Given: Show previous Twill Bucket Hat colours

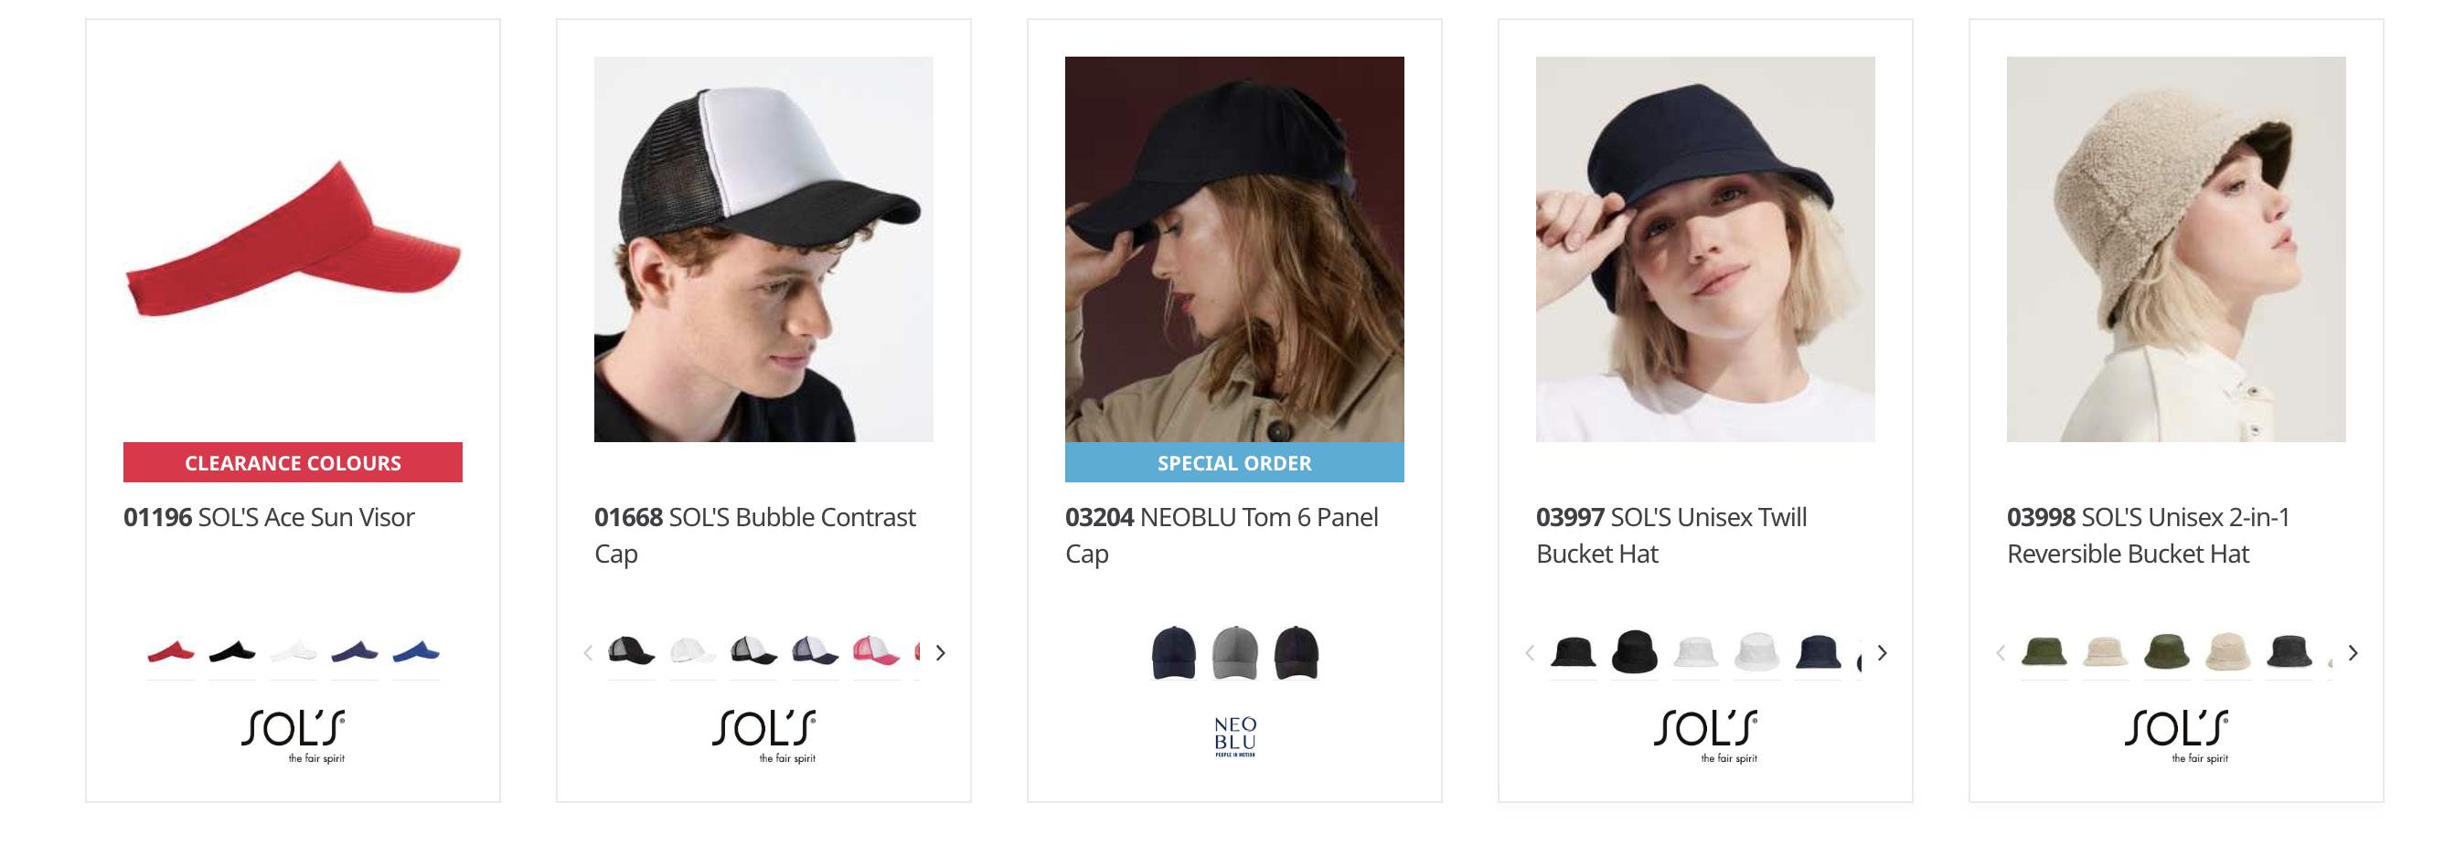Looking at the screenshot, I should pos(1530,652).
